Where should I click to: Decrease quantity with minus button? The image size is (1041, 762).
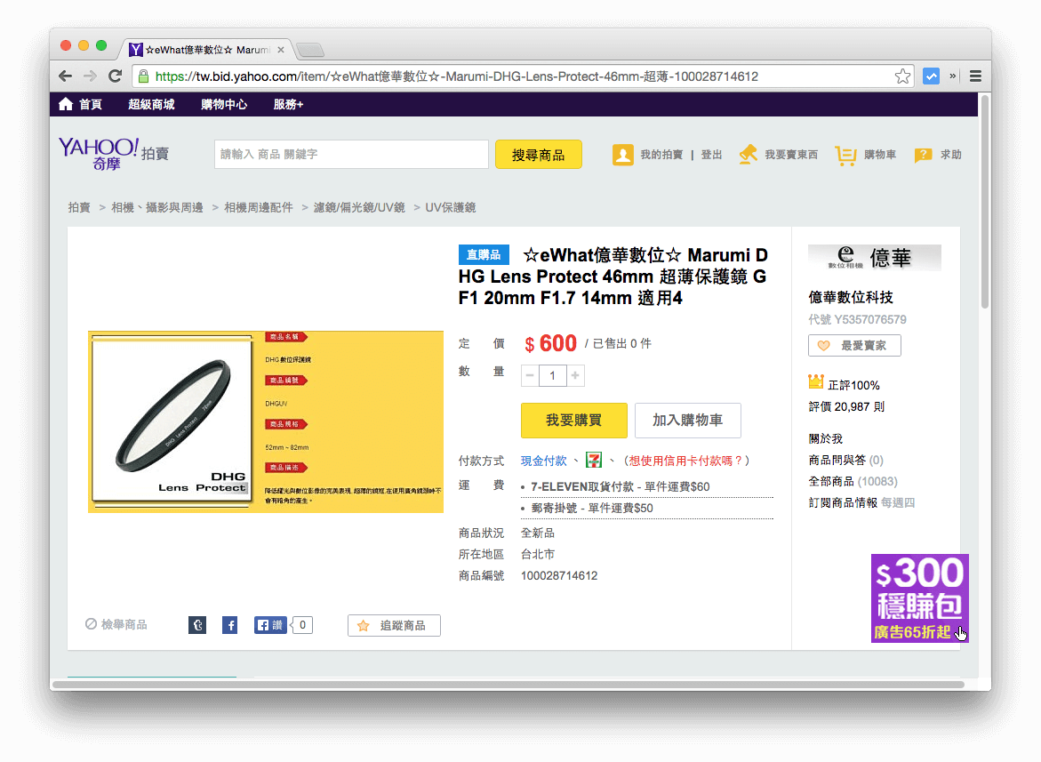(x=530, y=376)
